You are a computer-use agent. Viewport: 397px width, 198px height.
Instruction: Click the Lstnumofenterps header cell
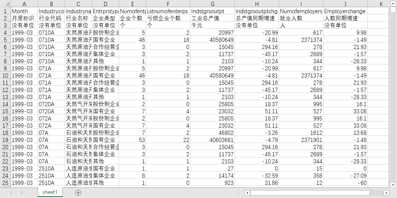click(x=168, y=11)
